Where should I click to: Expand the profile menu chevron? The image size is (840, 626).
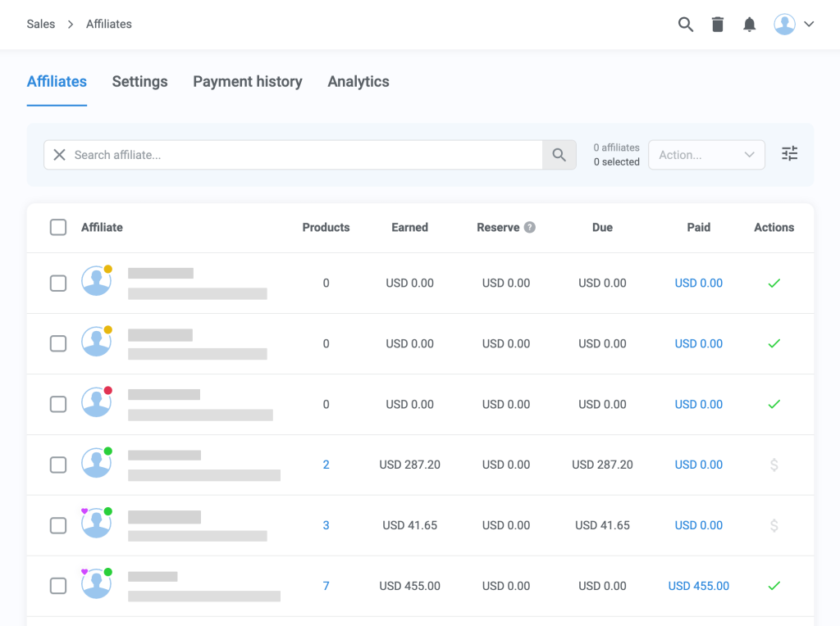(810, 24)
